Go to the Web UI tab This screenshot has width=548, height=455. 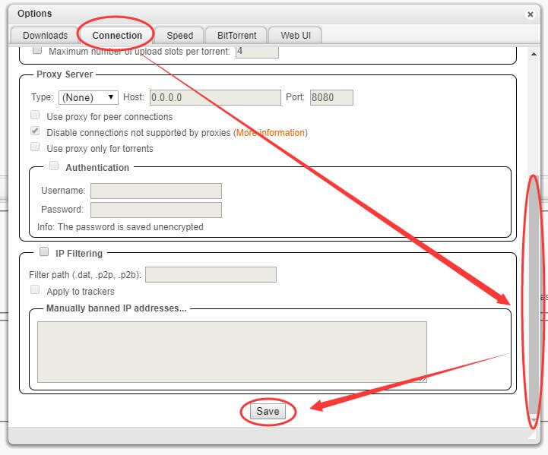coord(296,35)
